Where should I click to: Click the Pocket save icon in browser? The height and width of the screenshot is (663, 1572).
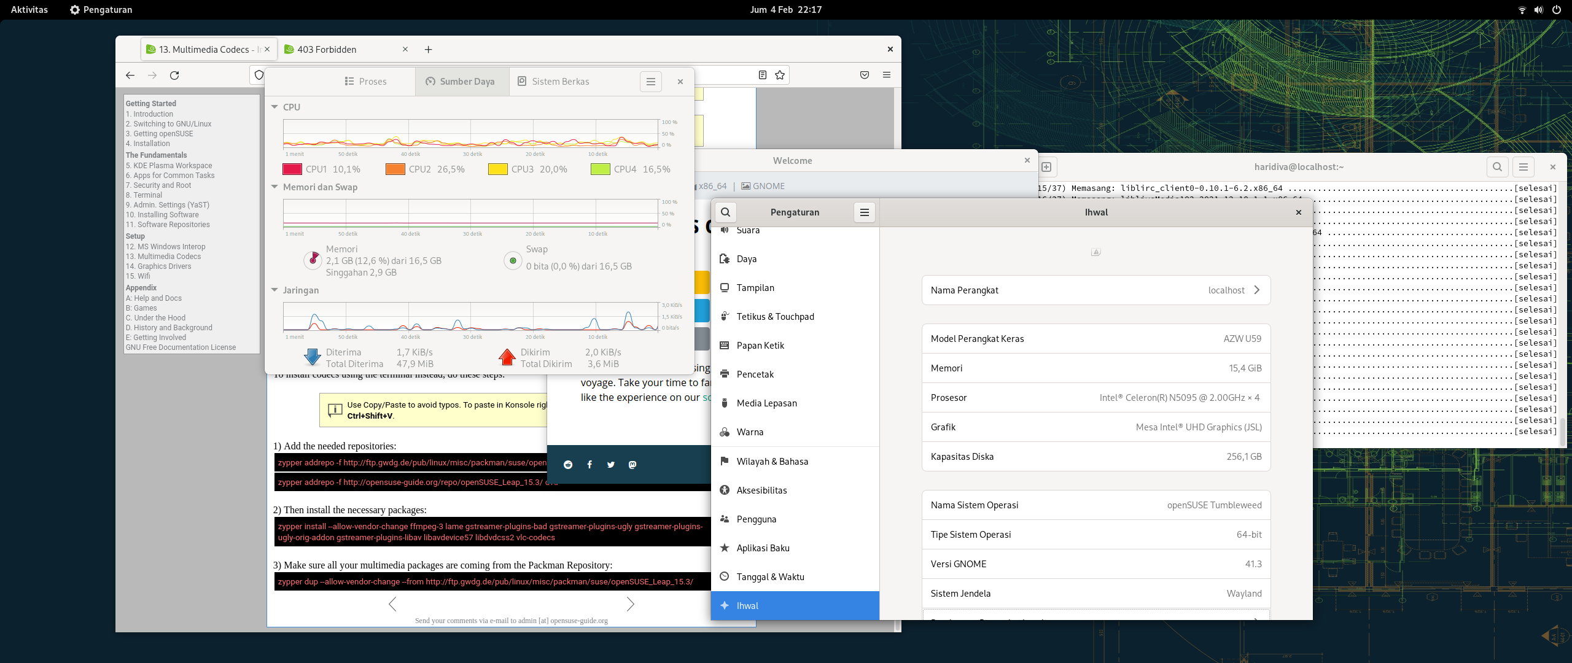point(865,75)
